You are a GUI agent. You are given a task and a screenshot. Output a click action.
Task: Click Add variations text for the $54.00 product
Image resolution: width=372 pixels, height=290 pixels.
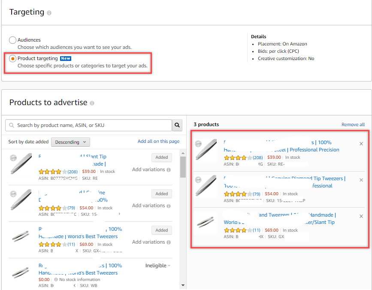tap(148, 205)
